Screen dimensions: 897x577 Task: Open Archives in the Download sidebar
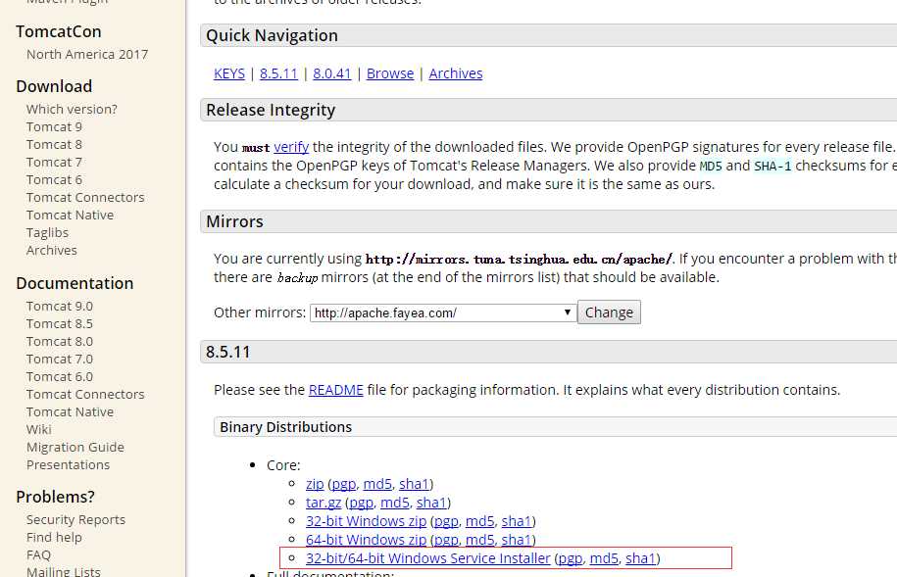[52, 251]
